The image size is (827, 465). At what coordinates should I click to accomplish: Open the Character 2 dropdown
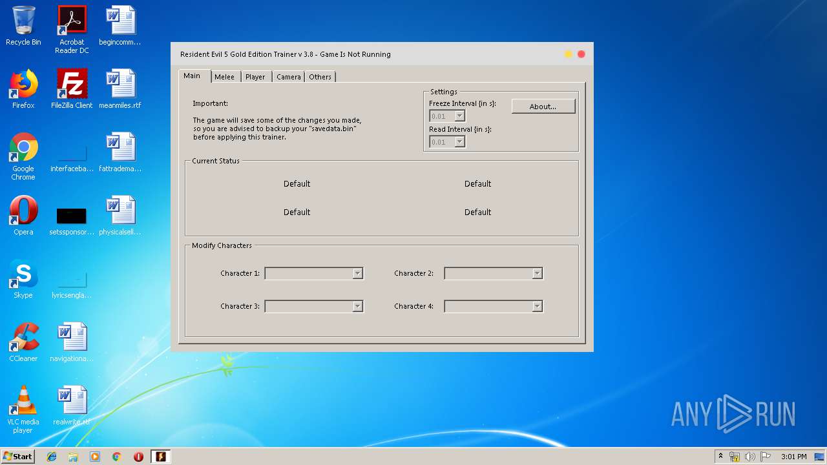tap(494, 273)
